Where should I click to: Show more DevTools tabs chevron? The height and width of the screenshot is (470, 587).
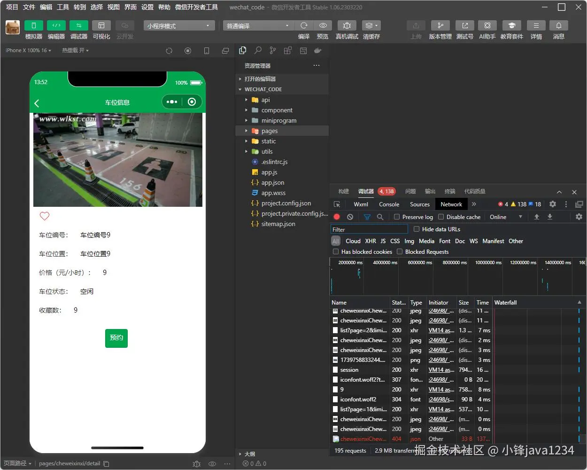(474, 204)
